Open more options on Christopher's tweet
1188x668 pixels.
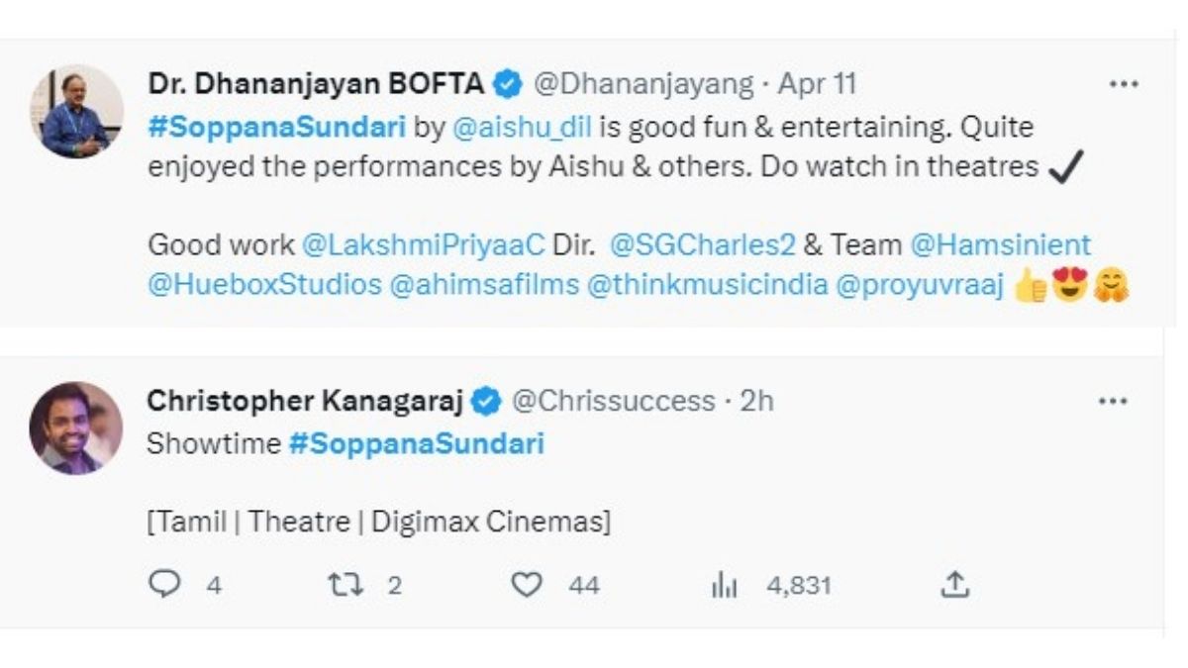click(1114, 401)
